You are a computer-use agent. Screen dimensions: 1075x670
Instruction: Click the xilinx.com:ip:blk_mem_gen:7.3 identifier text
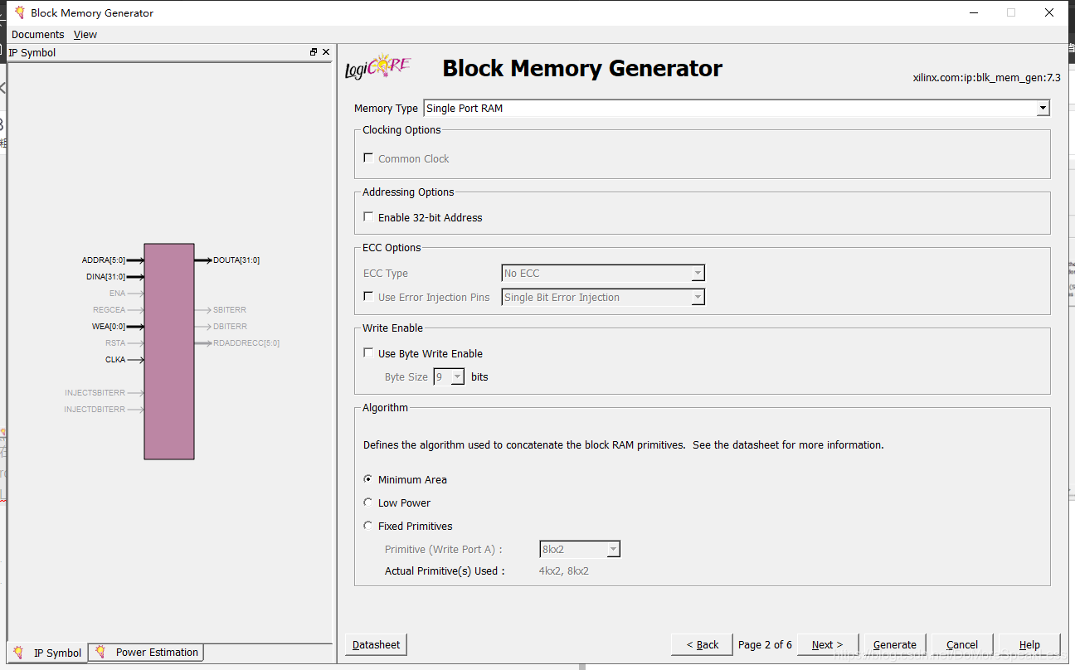[x=986, y=78]
